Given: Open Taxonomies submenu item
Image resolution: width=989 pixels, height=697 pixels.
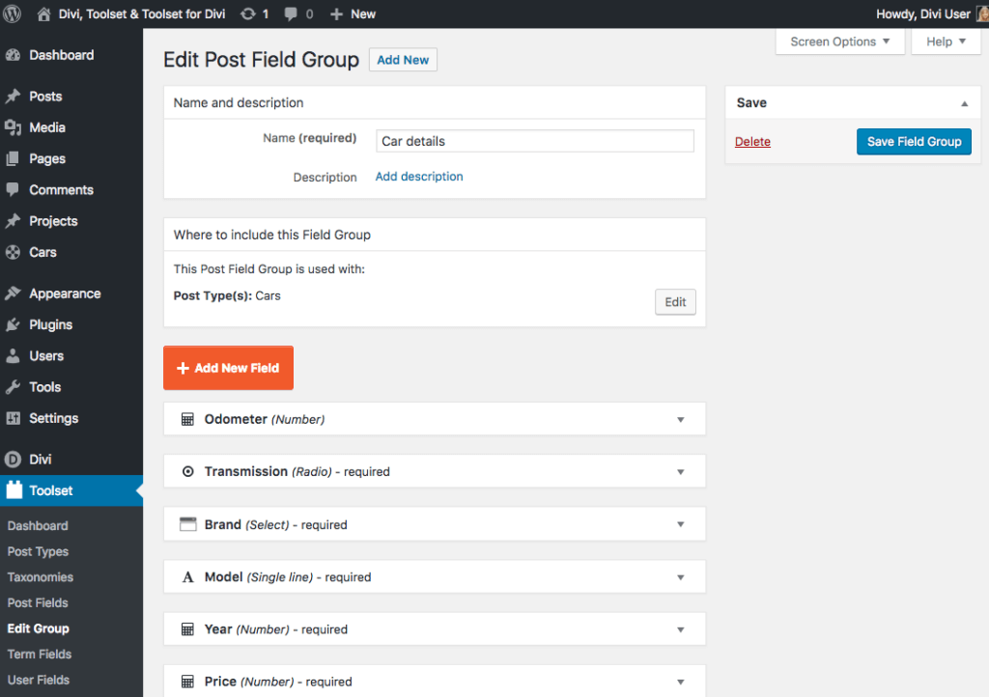Looking at the screenshot, I should 41,577.
